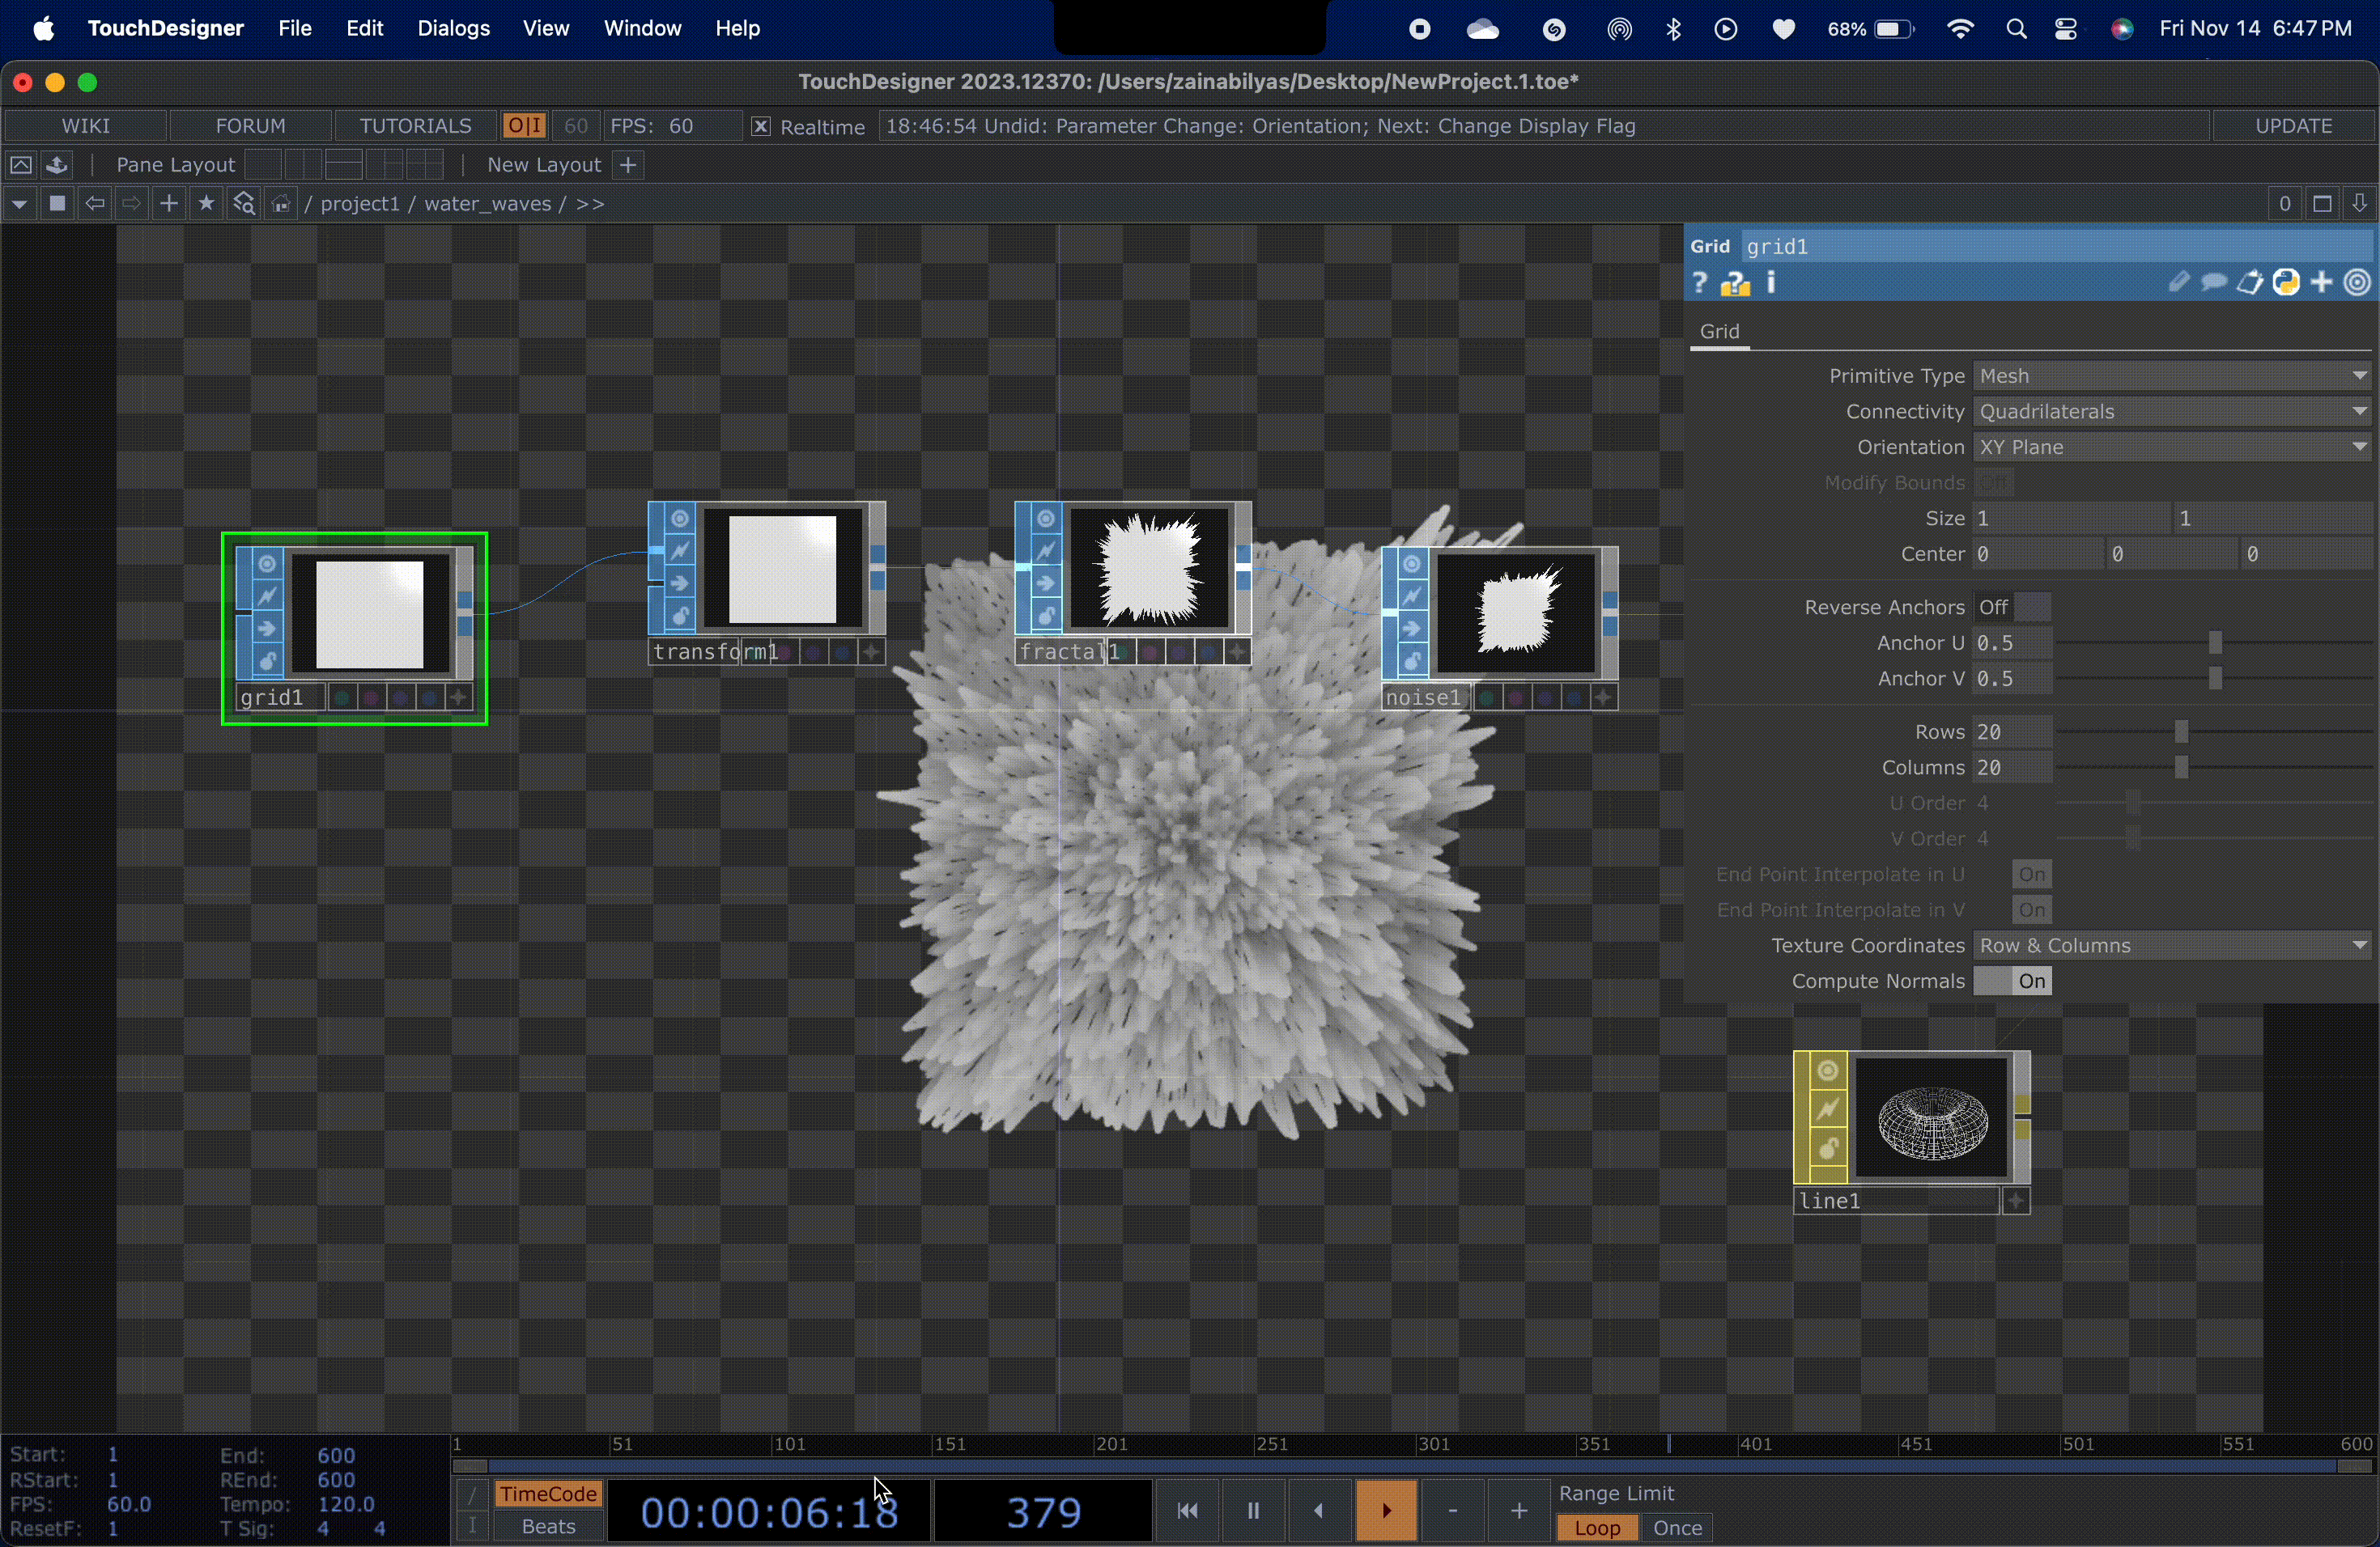Viewport: 2380px width, 1547px height.
Task: Bookmark current network with the star icon
Action: (206, 203)
